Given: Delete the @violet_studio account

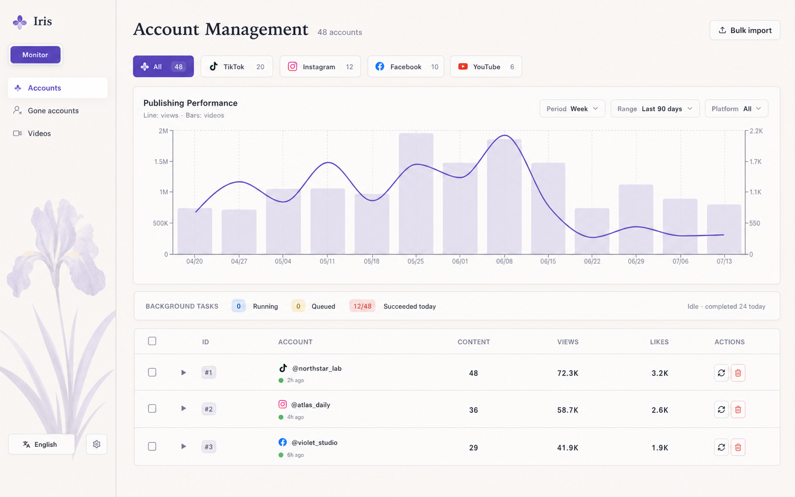Looking at the screenshot, I should (738, 447).
